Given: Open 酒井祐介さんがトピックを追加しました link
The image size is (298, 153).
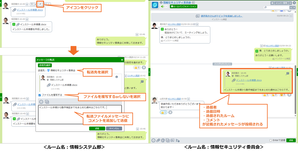Looking at the screenshot, I should 221,16.
